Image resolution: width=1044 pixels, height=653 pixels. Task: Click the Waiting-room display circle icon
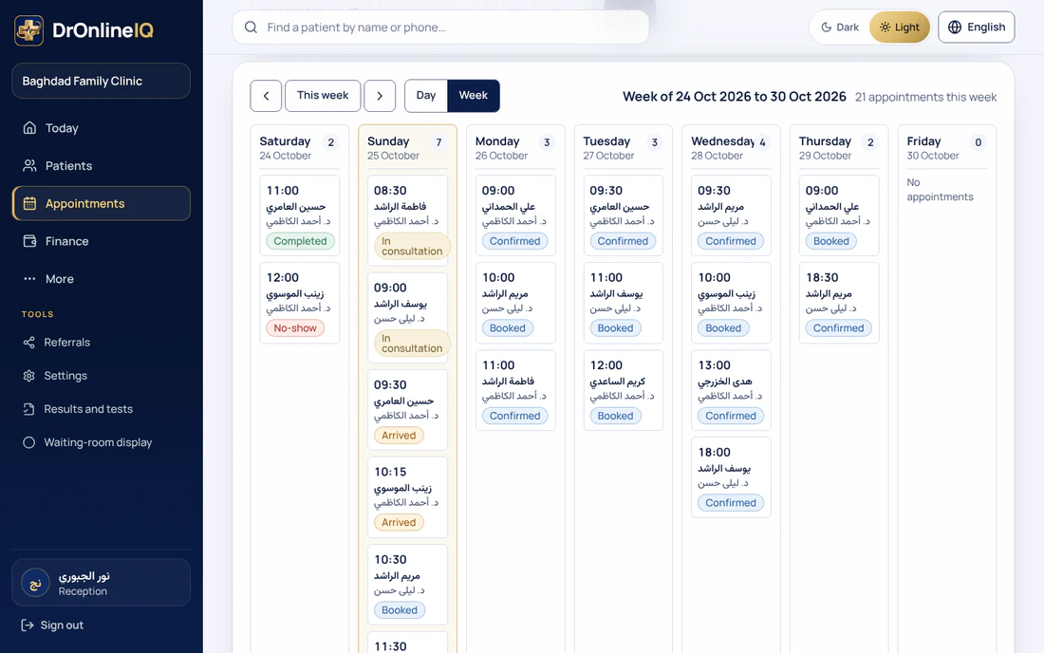tap(28, 442)
